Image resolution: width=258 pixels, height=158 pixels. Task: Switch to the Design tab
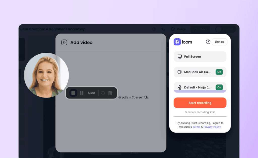(x=179, y=29)
